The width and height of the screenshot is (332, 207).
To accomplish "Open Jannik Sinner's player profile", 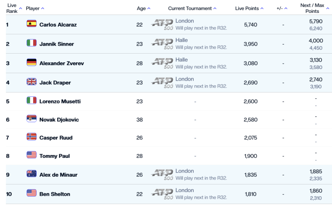I will (x=56, y=44).
